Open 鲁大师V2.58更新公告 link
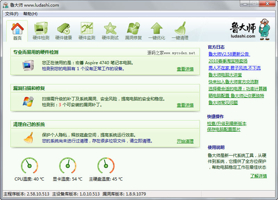The width and height of the screenshot is (278, 200). coord(229,54)
